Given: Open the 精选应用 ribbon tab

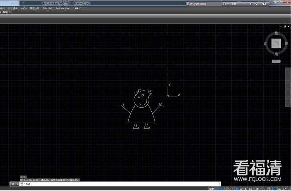Looking at the screenshot, I should 35,8.
